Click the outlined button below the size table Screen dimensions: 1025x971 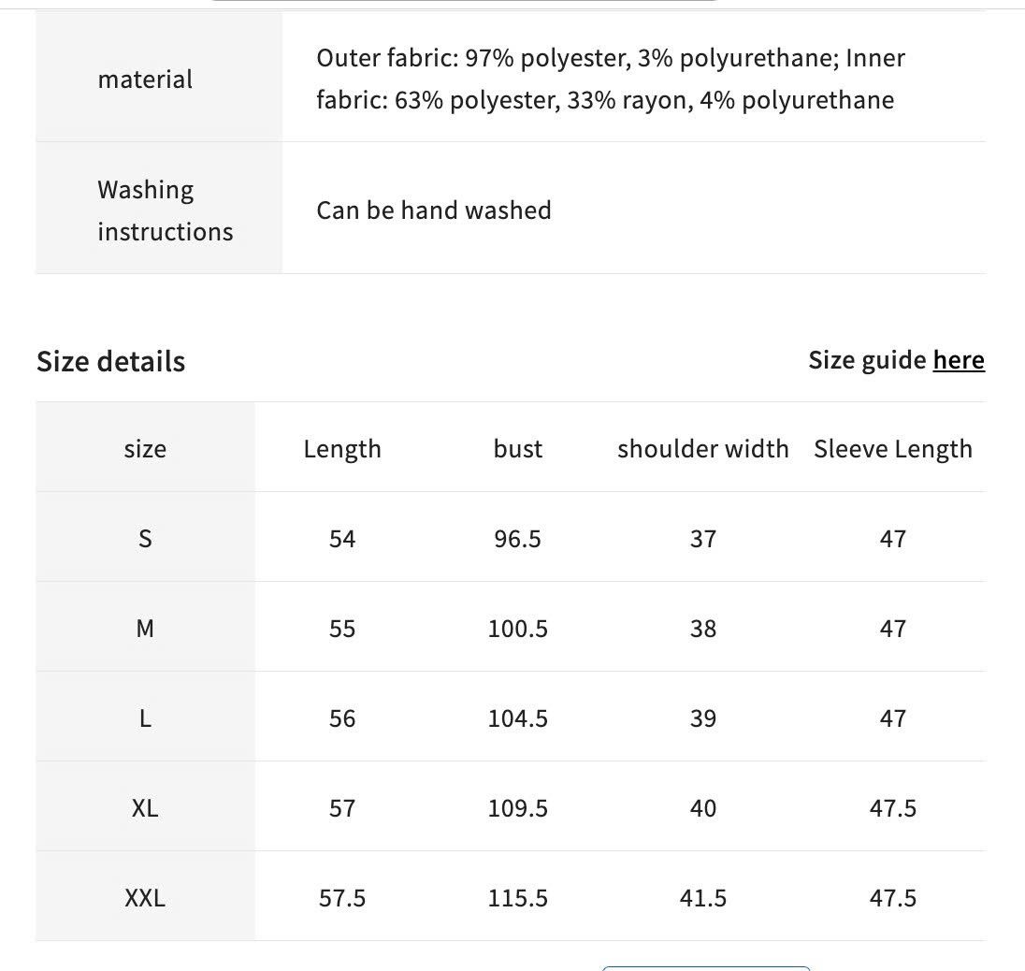click(706, 968)
